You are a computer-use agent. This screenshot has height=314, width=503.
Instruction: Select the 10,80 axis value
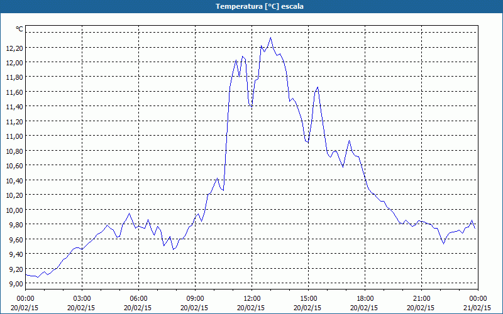14,151
